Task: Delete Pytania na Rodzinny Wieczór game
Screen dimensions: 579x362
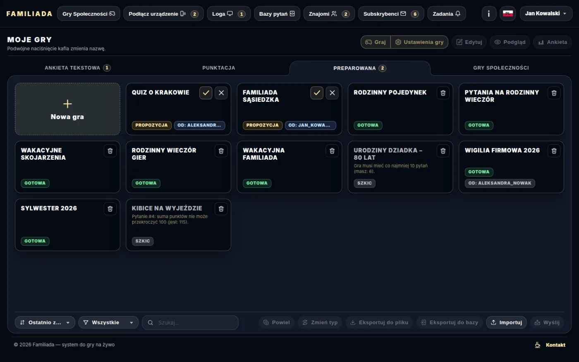Action: point(554,93)
